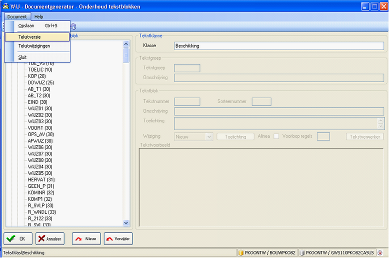The image size is (389, 258).
Task: Choose Opslaan from the Document menu
Action: pyautogui.click(x=37, y=26)
